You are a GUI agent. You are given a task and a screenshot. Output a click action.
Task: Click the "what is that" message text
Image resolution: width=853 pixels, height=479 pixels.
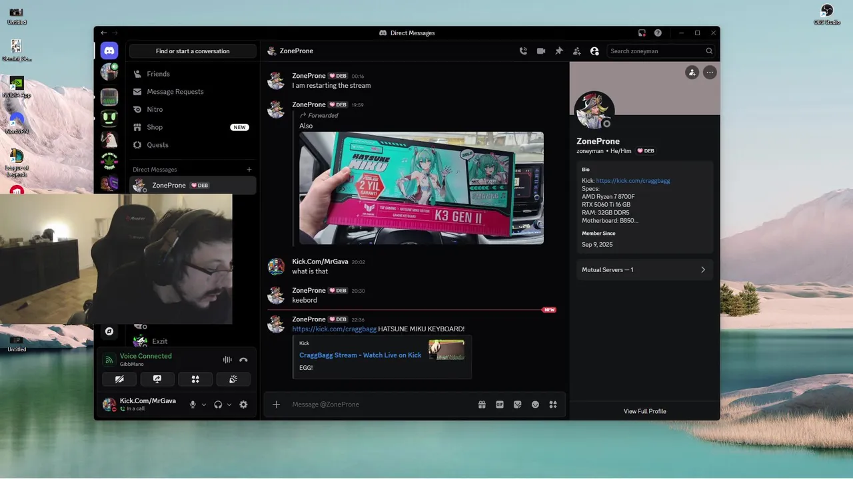pyautogui.click(x=310, y=271)
